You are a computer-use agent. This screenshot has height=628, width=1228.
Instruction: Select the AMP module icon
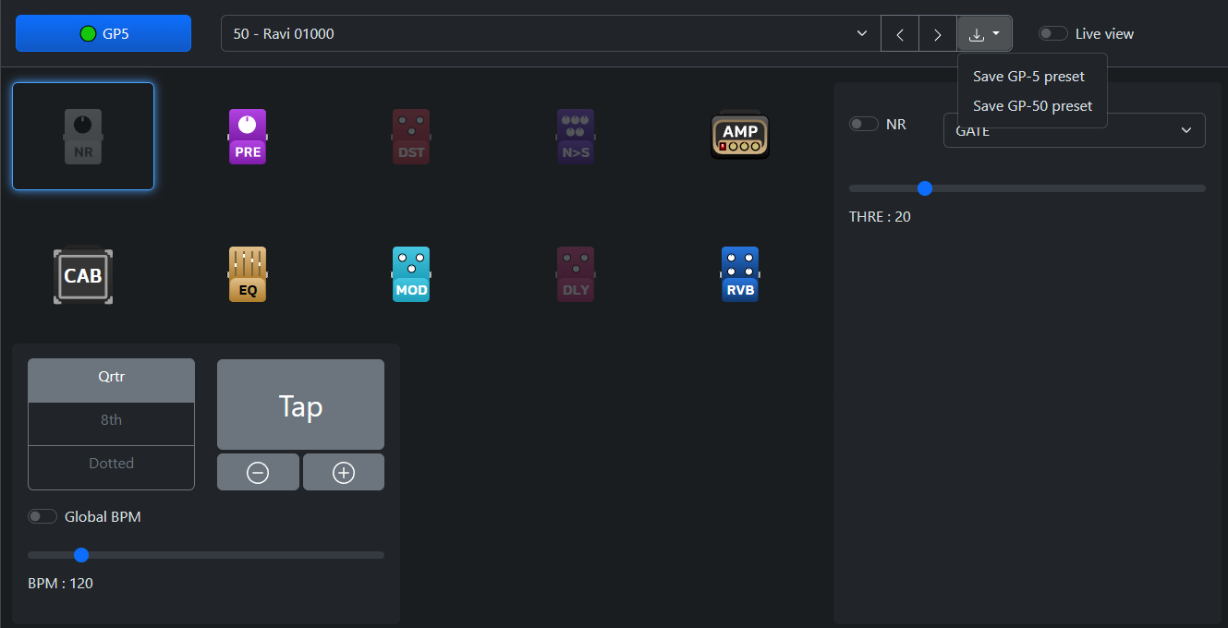coord(739,137)
